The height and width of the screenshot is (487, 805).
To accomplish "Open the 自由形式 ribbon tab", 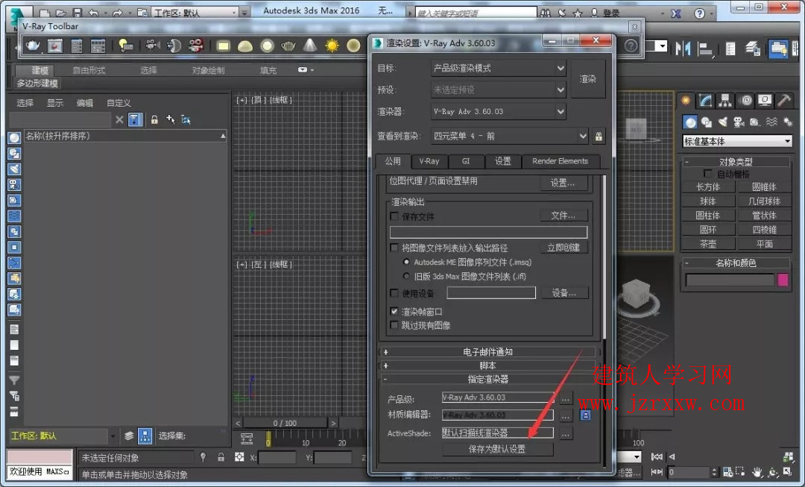I will [x=89, y=70].
